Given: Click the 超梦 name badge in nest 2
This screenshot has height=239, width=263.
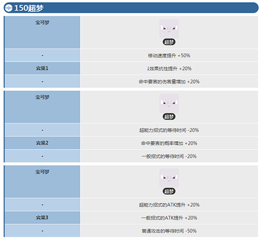Looking at the screenshot, I should point(169,117).
